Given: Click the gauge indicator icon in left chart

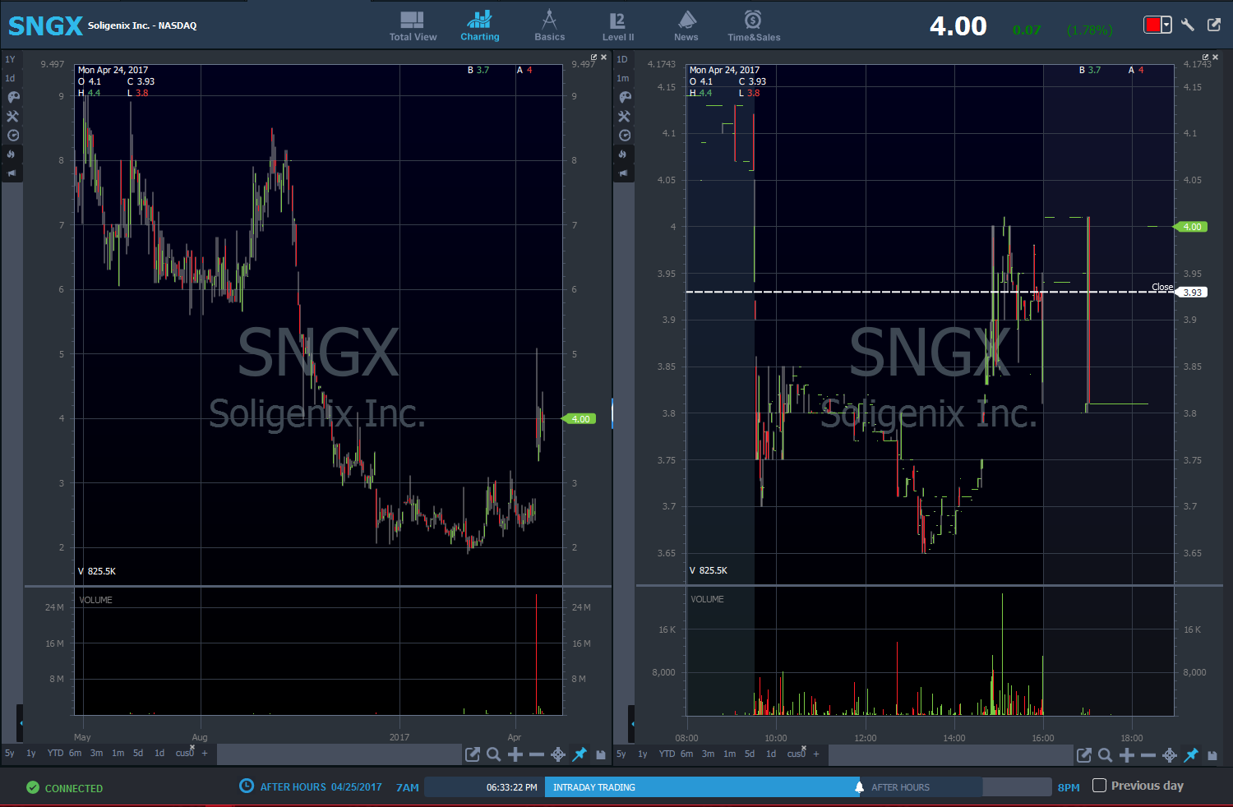Looking at the screenshot, I should (12, 136).
